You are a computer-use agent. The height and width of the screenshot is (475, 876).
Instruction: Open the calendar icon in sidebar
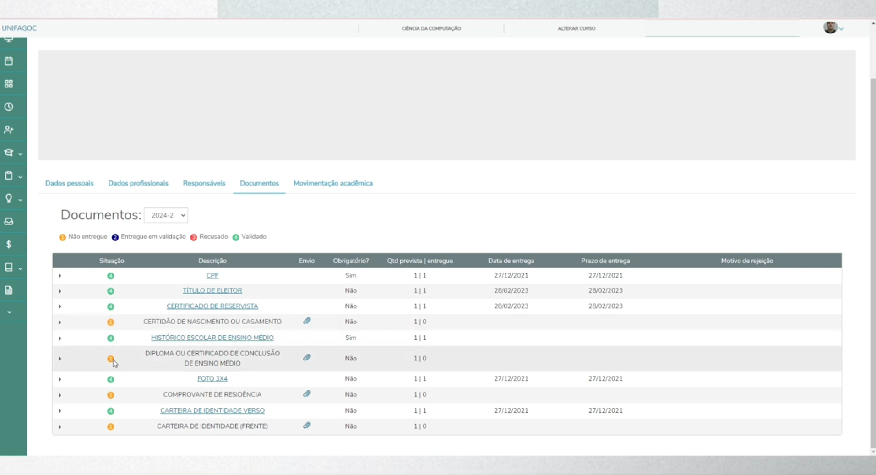click(9, 61)
